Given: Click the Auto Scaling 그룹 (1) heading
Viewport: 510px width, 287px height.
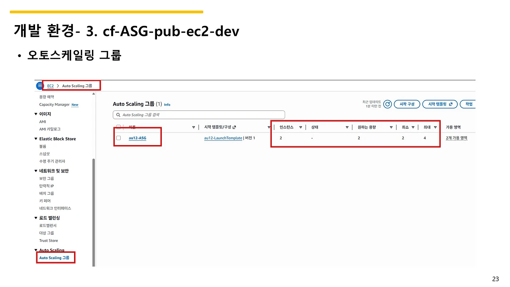Looking at the screenshot, I should point(137,104).
